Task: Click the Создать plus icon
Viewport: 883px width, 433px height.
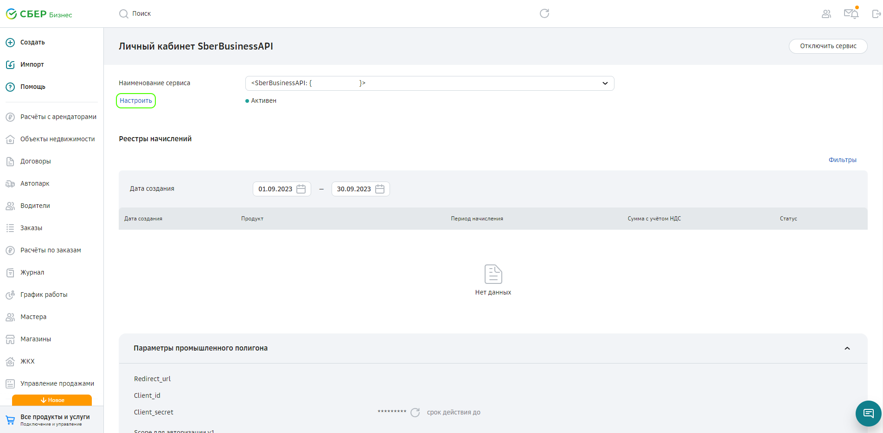Action: click(10, 43)
